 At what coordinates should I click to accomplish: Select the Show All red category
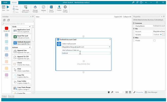tap(6, 29)
